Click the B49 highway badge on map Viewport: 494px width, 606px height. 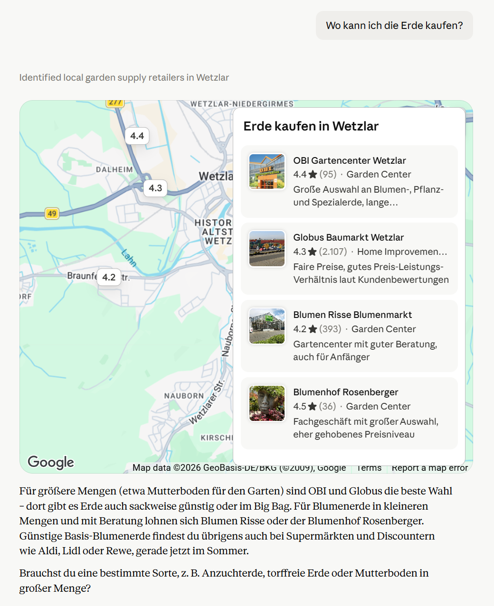[52, 214]
